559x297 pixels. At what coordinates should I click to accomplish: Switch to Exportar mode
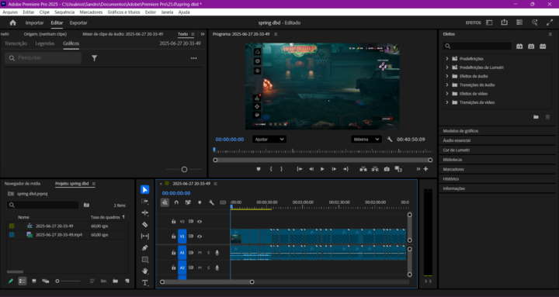click(78, 22)
